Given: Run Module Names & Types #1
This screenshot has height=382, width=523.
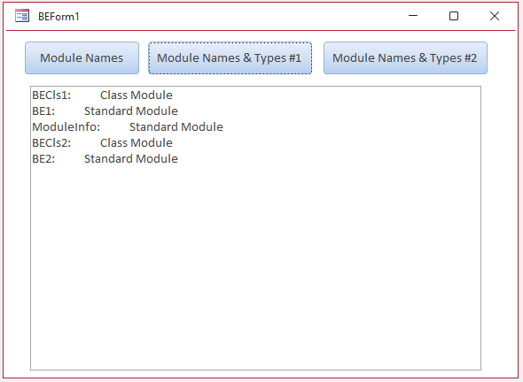Looking at the screenshot, I should [x=230, y=57].
